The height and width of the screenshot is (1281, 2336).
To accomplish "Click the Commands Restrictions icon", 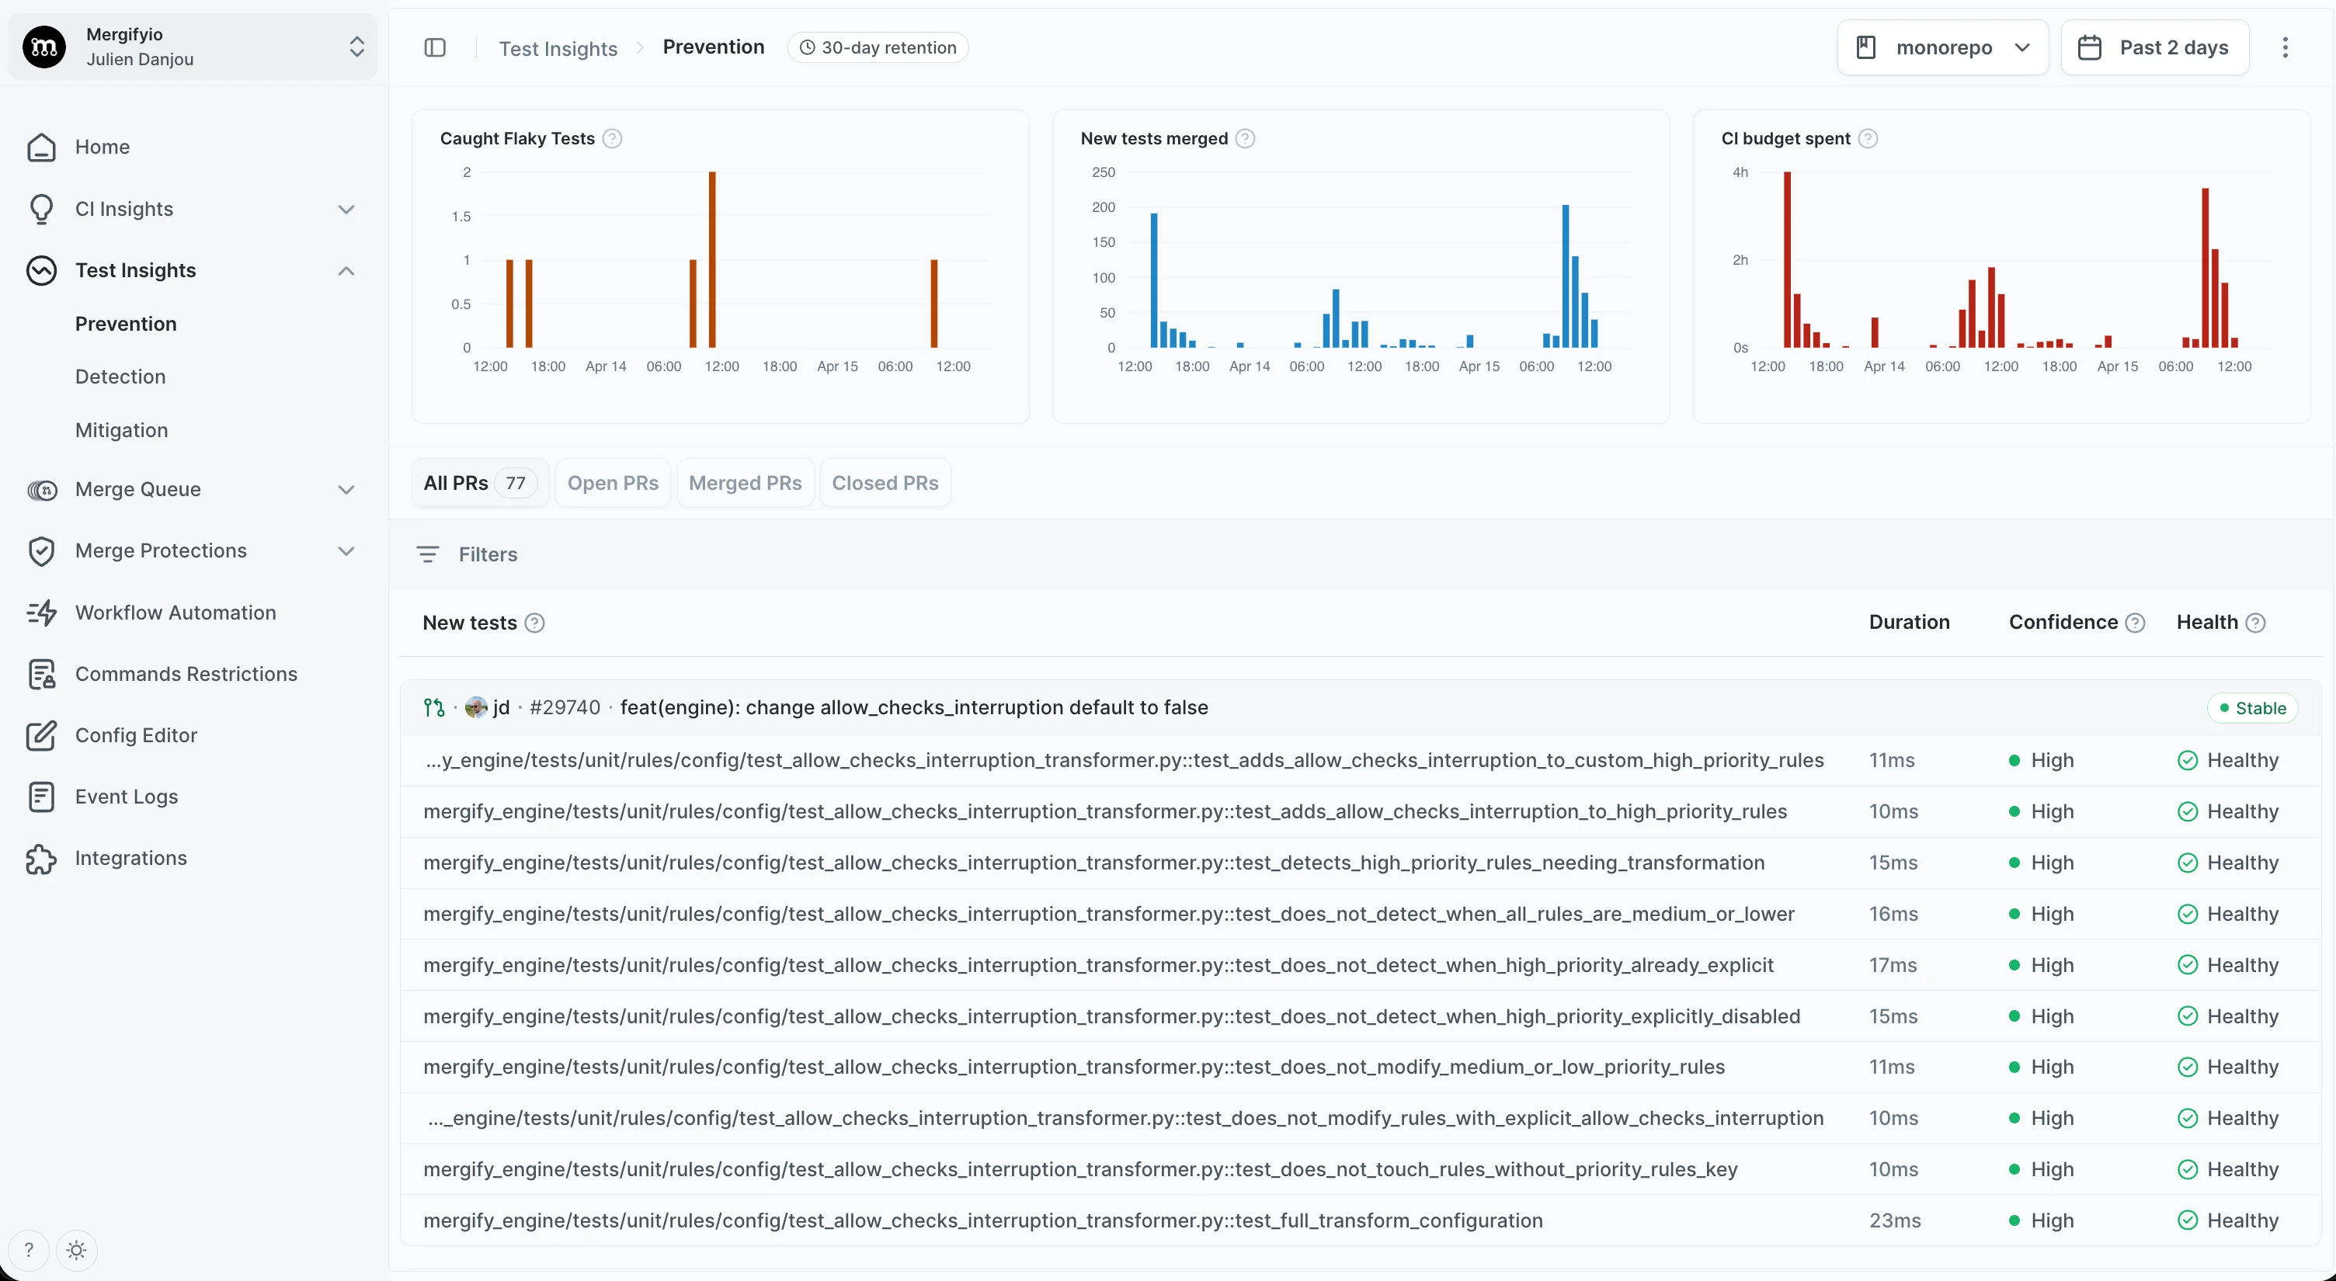I will (x=42, y=674).
